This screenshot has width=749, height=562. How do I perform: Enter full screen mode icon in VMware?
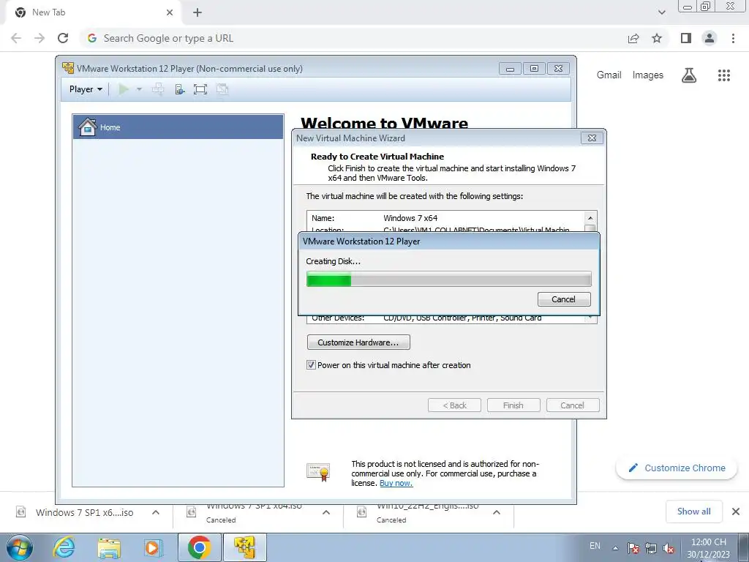pyautogui.click(x=200, y=89)
